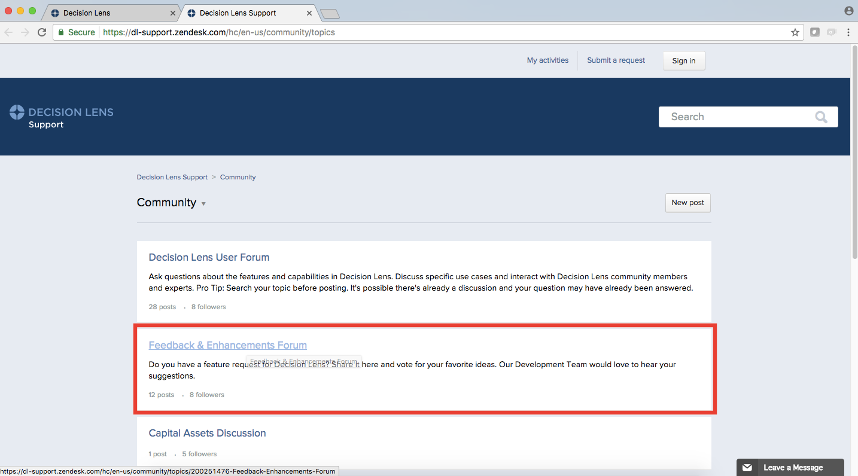Screen dimensions: 858x476
Task: Click the address bar URL
Action: point(219,32)
